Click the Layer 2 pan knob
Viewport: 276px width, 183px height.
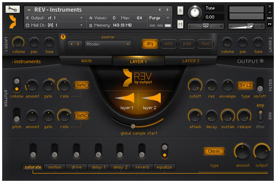click(243, 43)
